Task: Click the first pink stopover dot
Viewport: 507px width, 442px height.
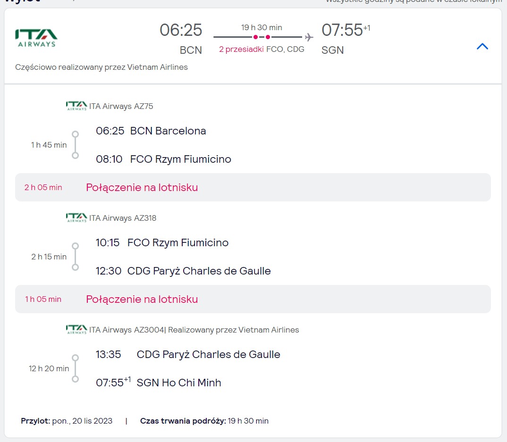Action: pyautogui.click(x=255, y=37)
